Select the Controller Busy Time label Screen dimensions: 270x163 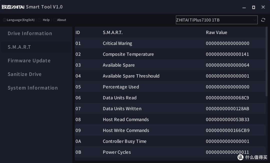point(124,141)
